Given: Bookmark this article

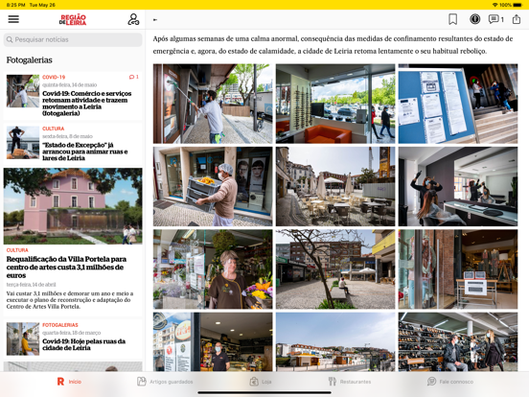Looking at the screenshot, I should (x=452, y=19).
